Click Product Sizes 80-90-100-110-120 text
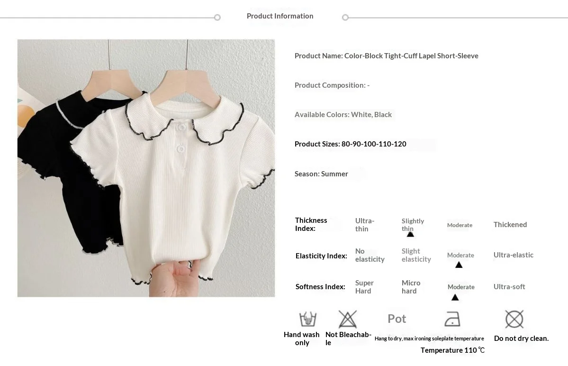 coord(350,144)
